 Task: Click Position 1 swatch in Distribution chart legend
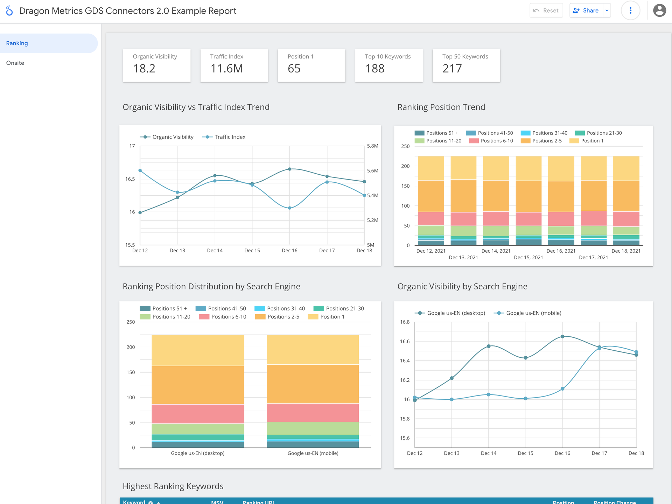pos(313,317)
